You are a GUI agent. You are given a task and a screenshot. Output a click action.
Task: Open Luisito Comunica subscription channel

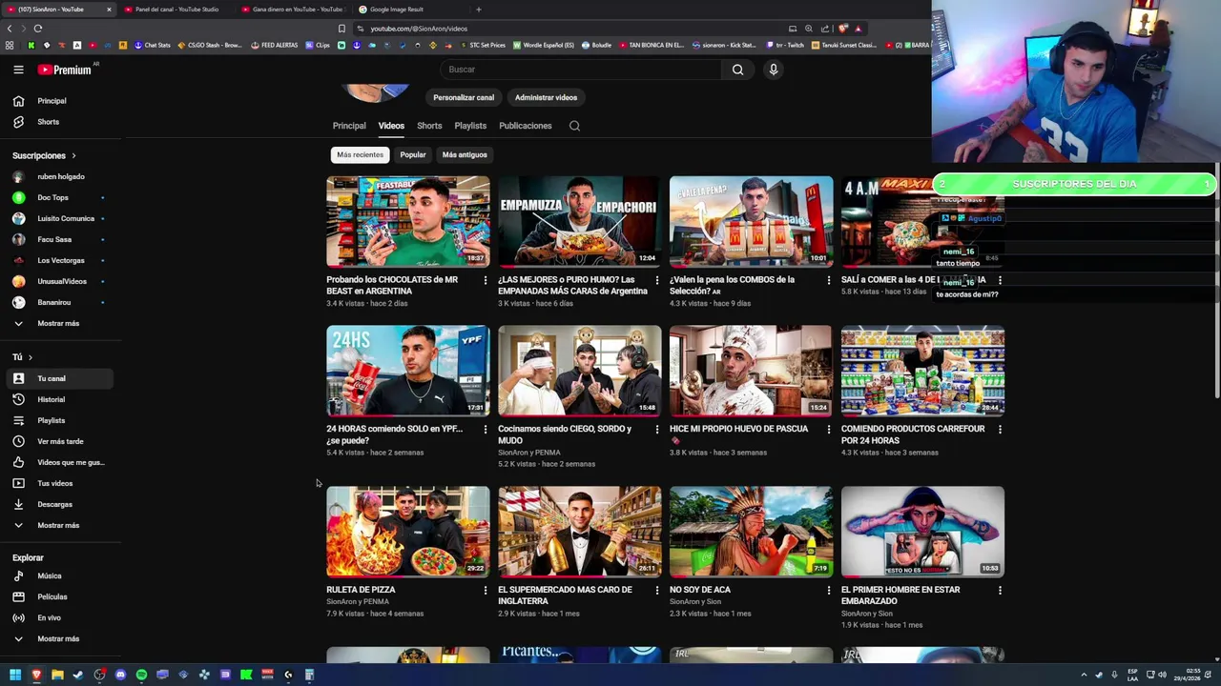click(60, 218)
